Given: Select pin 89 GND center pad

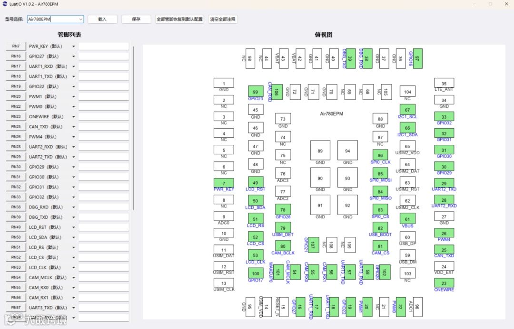Looking at the screenshot, I should (x=320, y=151).
